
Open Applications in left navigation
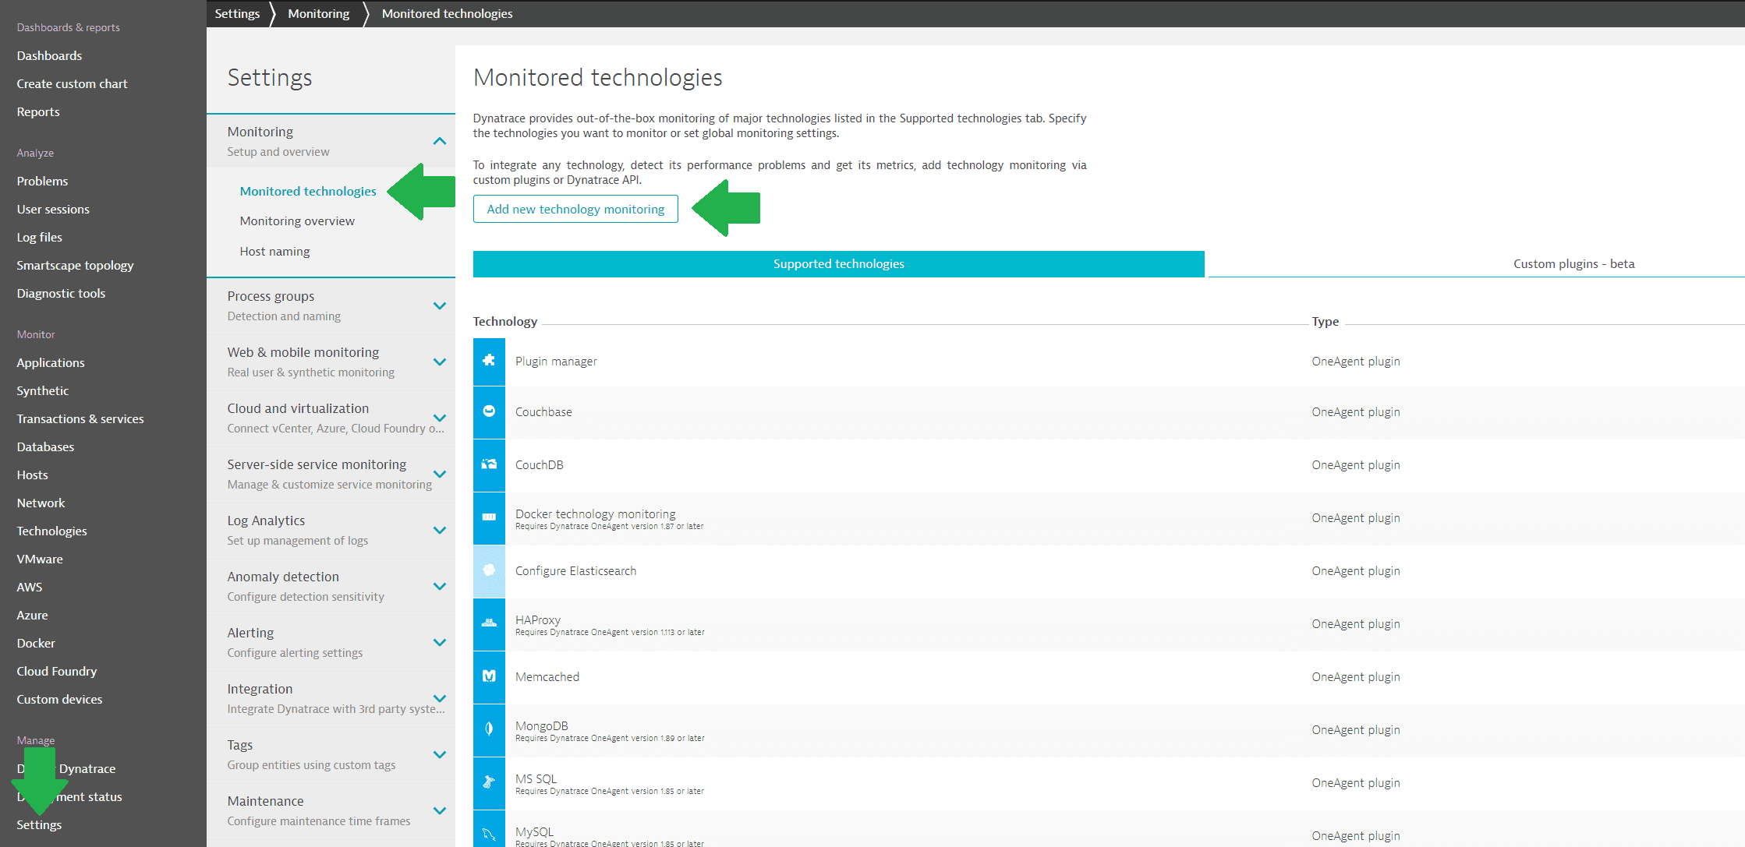pyautogui.click(x=51, y=362)
